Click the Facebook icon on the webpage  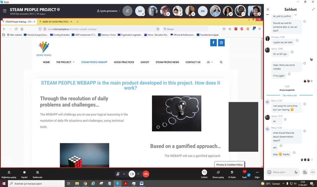pyautogui.click(x=213, y=43)
